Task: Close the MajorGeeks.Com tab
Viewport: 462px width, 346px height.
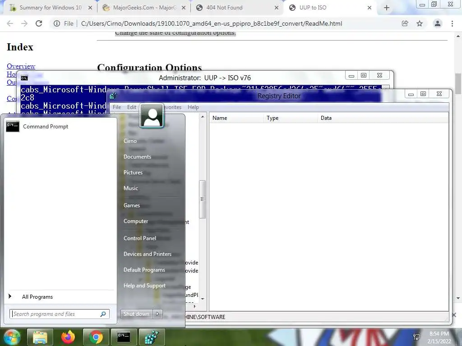Action: (184, 8)
